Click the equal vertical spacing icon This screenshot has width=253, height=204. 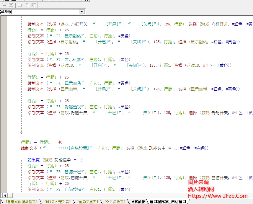pyautogui.click(x=11, y=5)
